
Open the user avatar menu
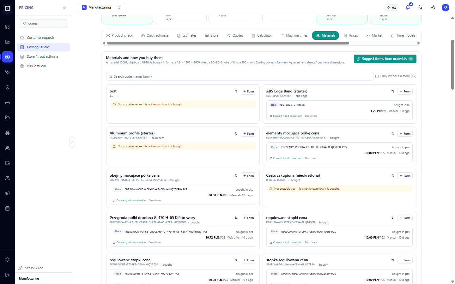click(x=446, y=8)
